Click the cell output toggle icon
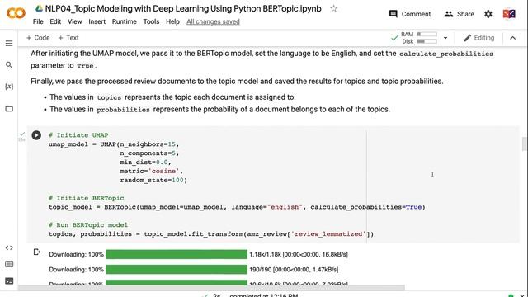The image size is (528, 297). (x=36, y=252)
